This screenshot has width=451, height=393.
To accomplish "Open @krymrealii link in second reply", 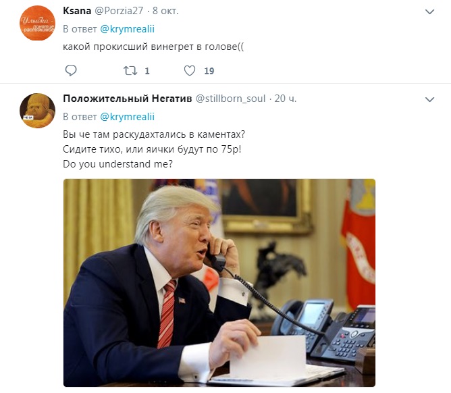I will (127, 117).
